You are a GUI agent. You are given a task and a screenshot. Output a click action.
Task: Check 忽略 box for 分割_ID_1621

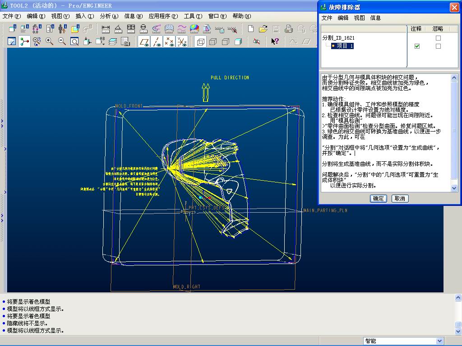point(438,38)
